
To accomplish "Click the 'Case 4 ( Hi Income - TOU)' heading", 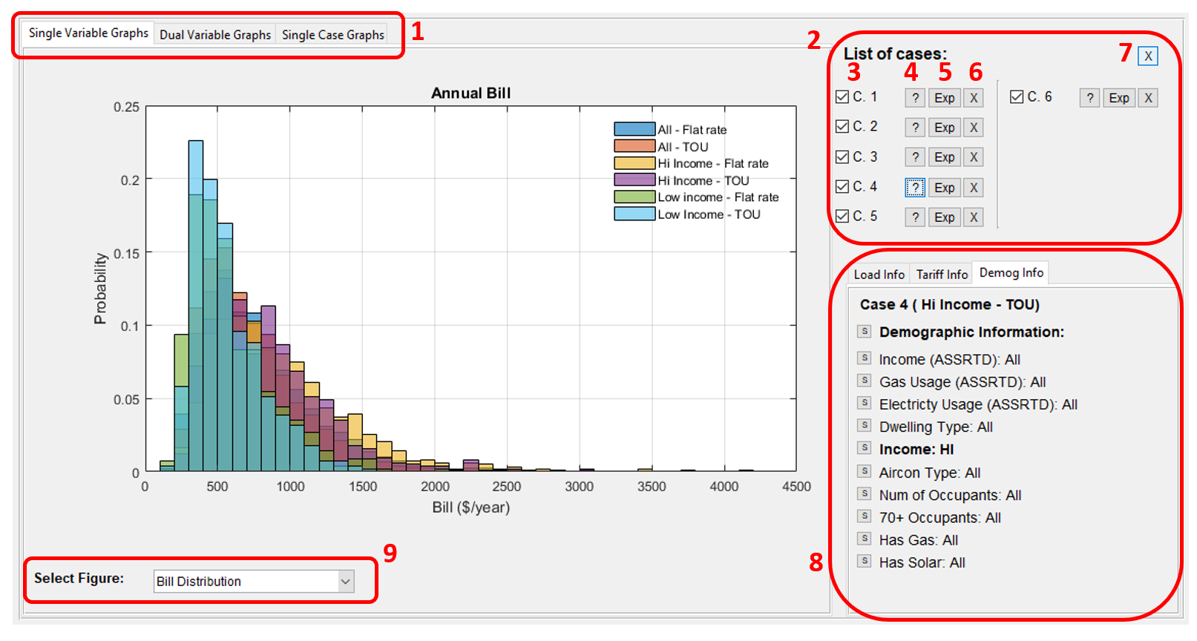I will (949, 304).
